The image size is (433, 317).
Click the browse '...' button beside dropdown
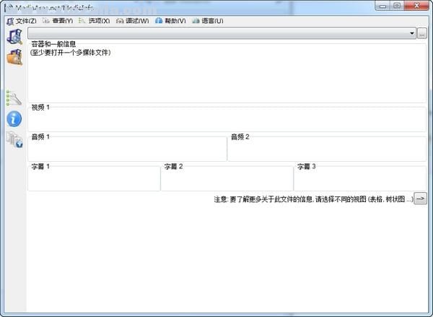pyautogui.click(x=422, y=33)
